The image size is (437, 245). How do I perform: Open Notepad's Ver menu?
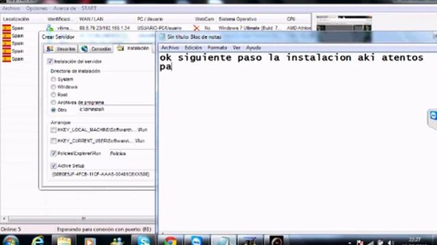pos(237,48)
